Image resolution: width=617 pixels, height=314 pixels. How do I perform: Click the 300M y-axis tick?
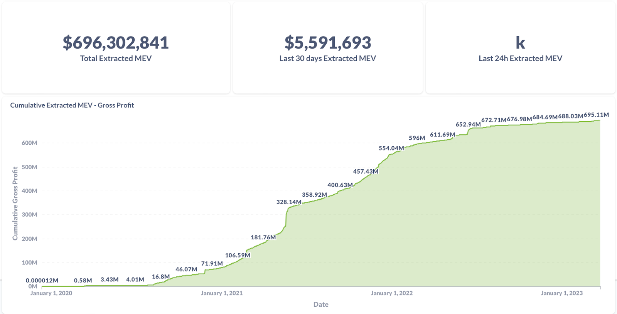coord(29,215)
